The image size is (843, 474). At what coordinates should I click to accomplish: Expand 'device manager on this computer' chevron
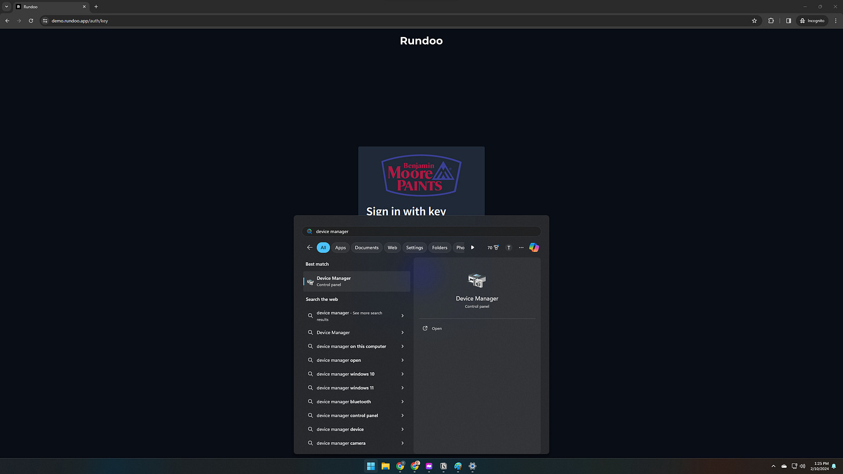402,347
